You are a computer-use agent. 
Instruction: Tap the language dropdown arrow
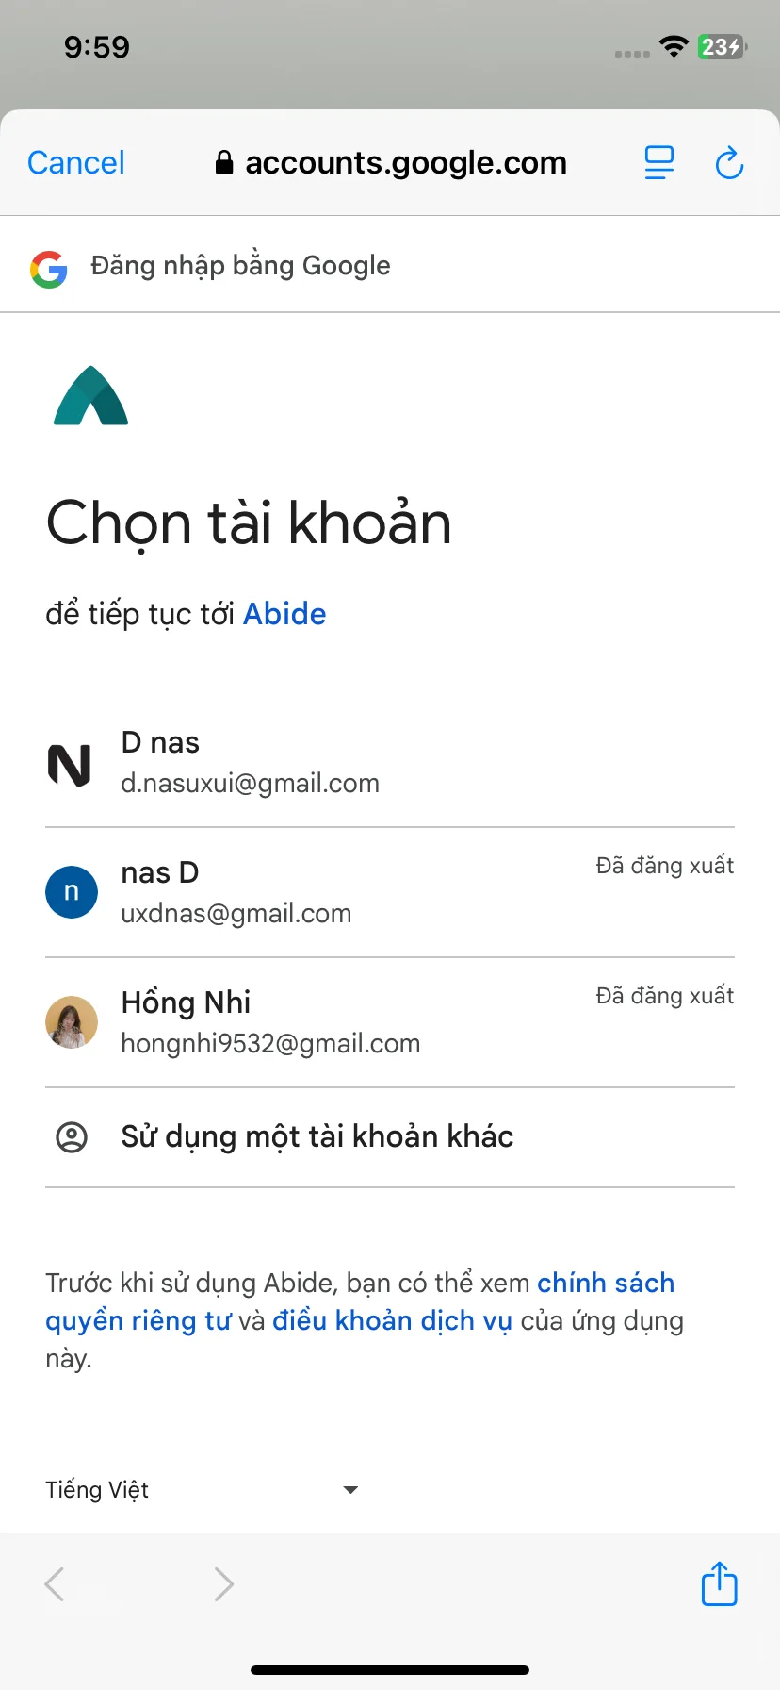pos(350,1490)
